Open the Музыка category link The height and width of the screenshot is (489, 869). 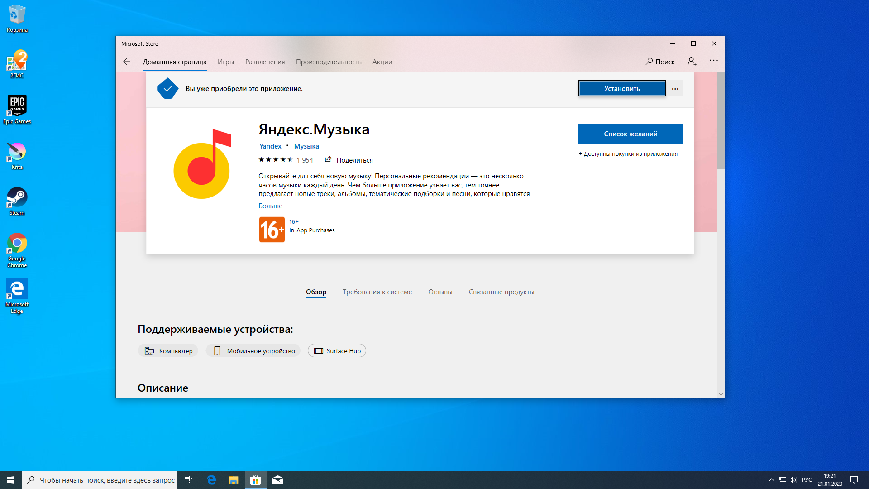click(x=306, y=146)
